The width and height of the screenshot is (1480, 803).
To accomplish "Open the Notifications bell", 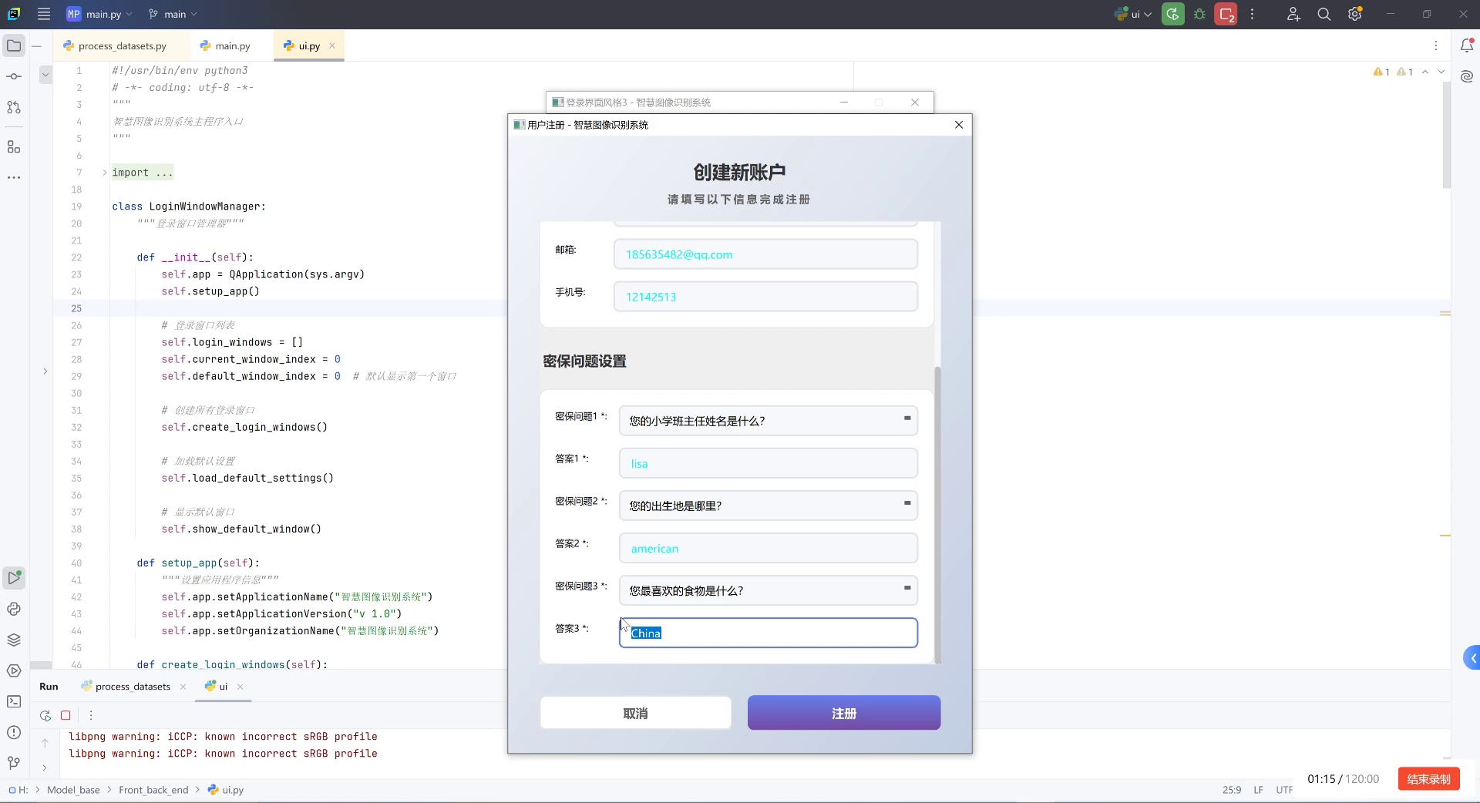I will pyautogui.click(x=1468, y=45).
